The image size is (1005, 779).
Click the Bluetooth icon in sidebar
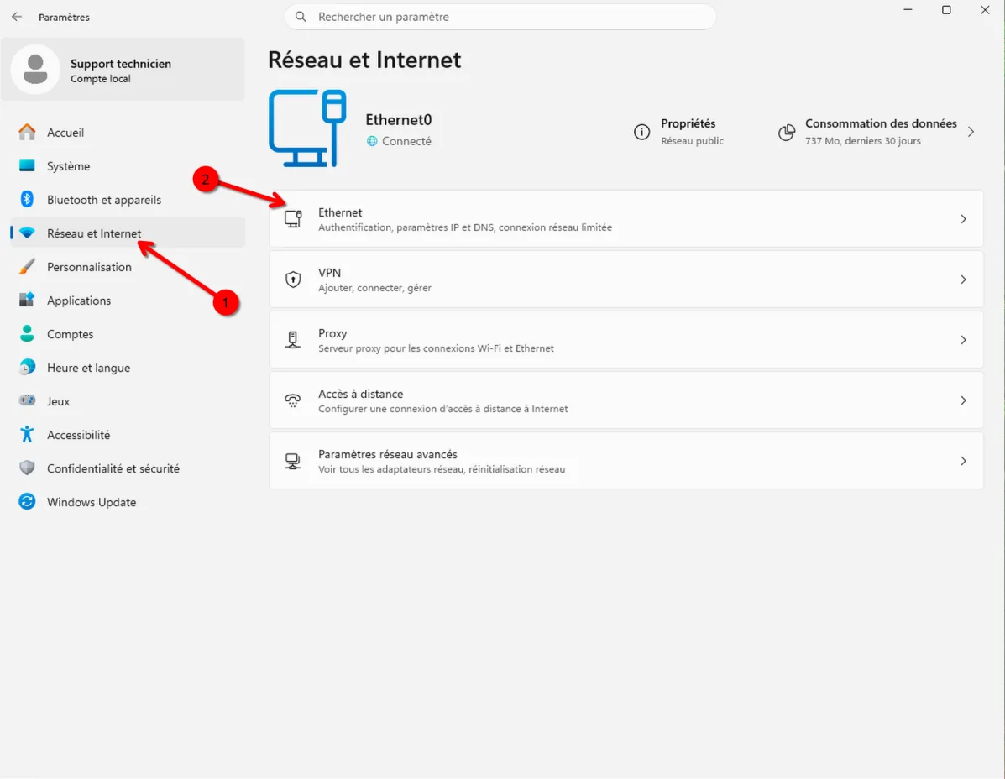click(x=27, y=199)
